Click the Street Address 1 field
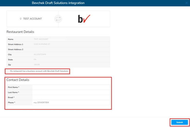Image resolution: width=190 pixels, height=127 pixels. (x=71, y=44)
